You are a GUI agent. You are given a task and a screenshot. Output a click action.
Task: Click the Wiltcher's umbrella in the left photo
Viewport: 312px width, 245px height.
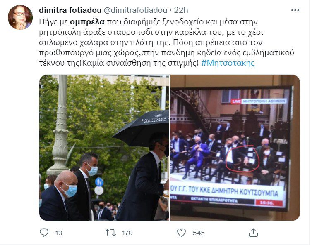click(x=142, y=128)
